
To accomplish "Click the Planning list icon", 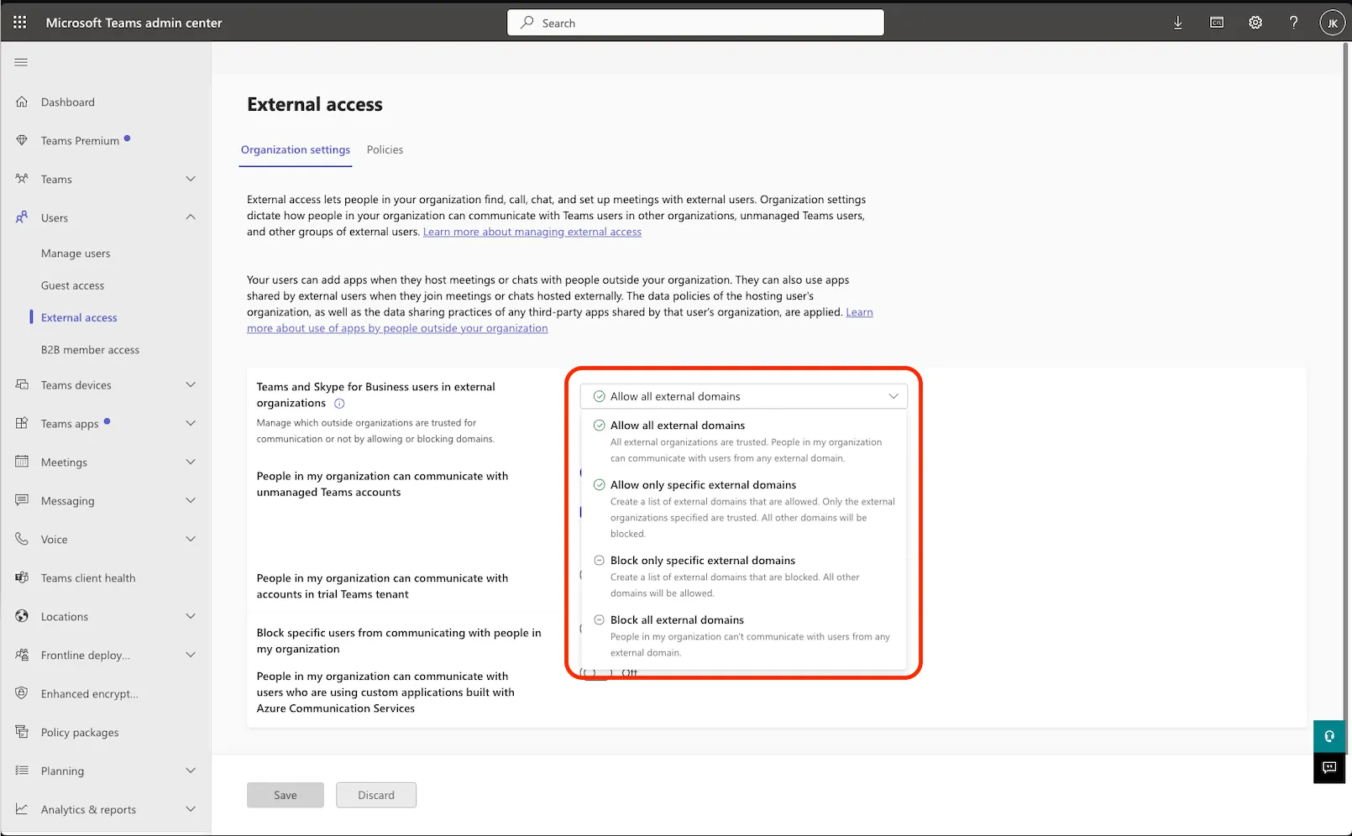I will tap(22, 771).
